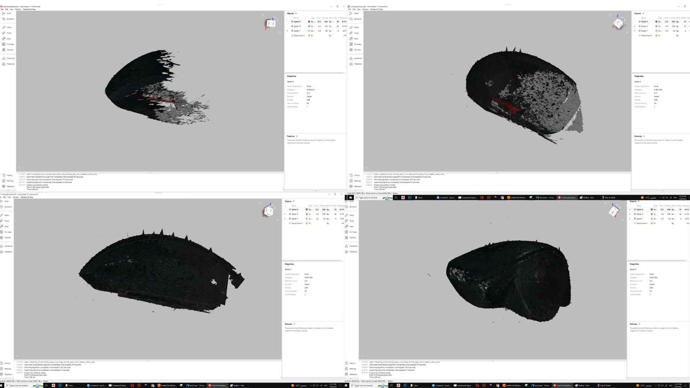Hide Spider 6 scan in bottom-left window
The width and height of the screenshot is (690, 388).
[x=285, y=214]
